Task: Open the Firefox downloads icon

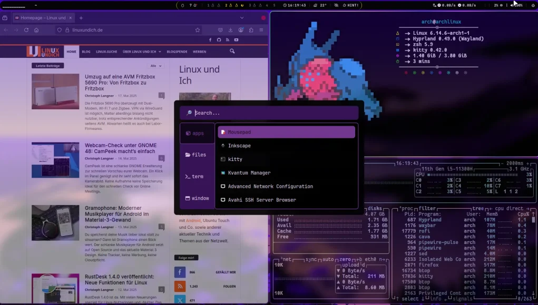Action: pos(230,30)
